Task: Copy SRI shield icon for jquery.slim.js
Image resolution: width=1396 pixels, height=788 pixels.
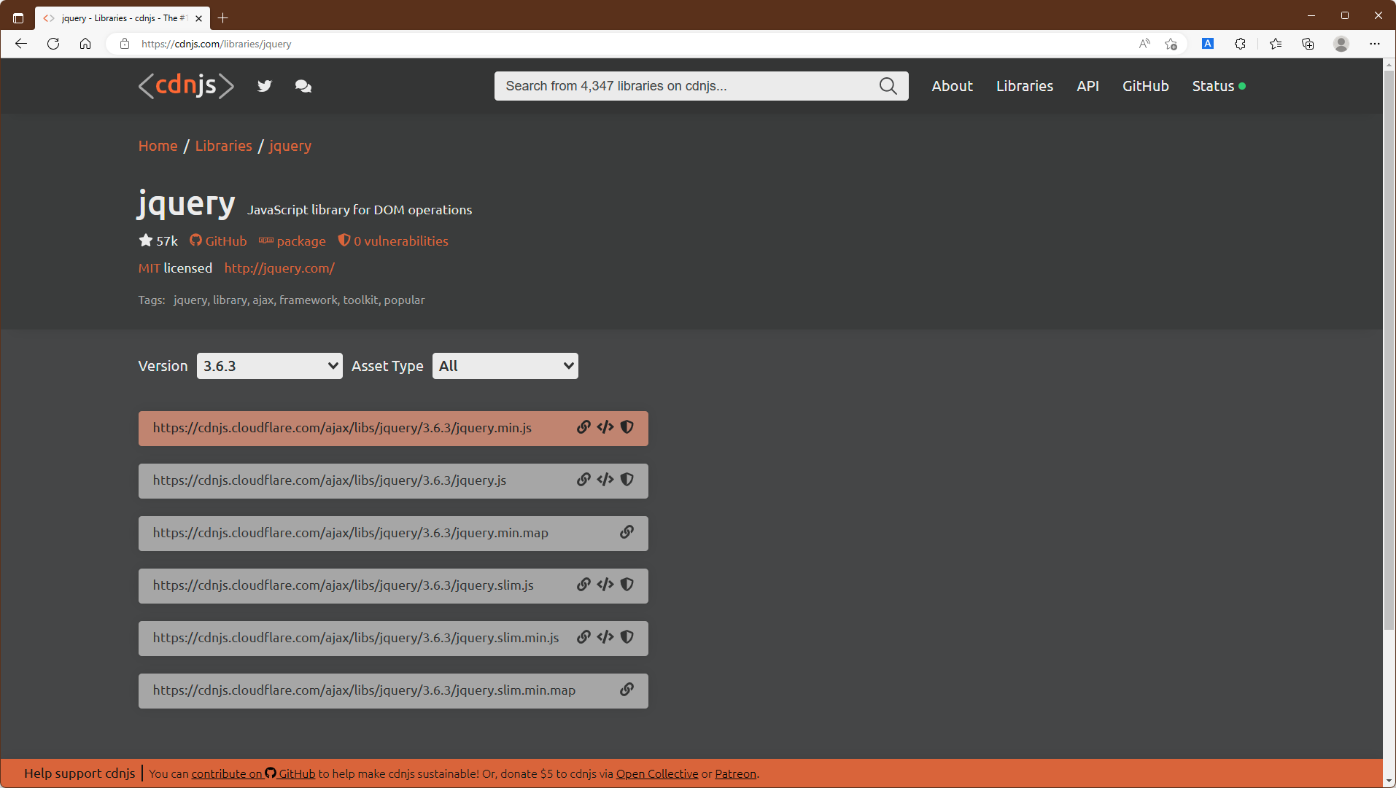Action: 627,585
